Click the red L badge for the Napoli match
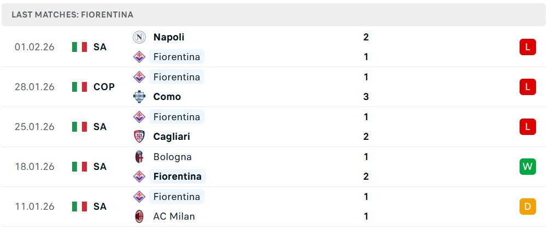 pyautogui.click(x=527, y=47)
